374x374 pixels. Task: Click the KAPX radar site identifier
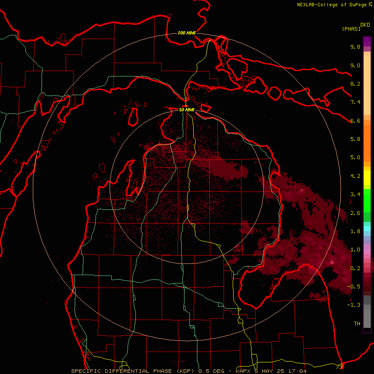click(x=243, y=371)
